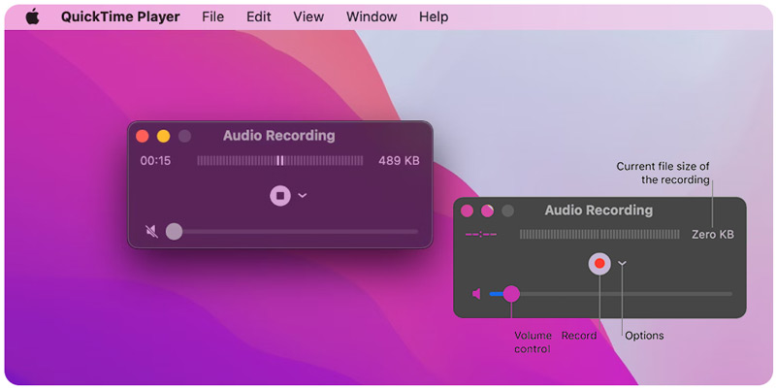
Task: Open the Apple menu
Action: (33, 16)
